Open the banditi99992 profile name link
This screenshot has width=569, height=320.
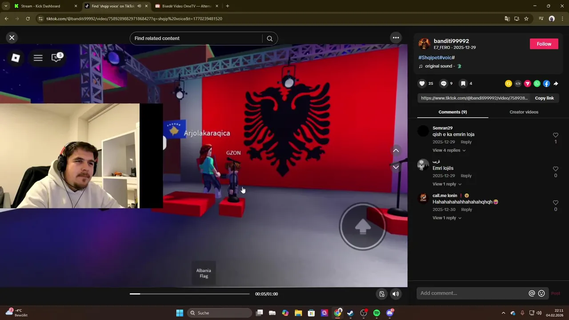451,41
